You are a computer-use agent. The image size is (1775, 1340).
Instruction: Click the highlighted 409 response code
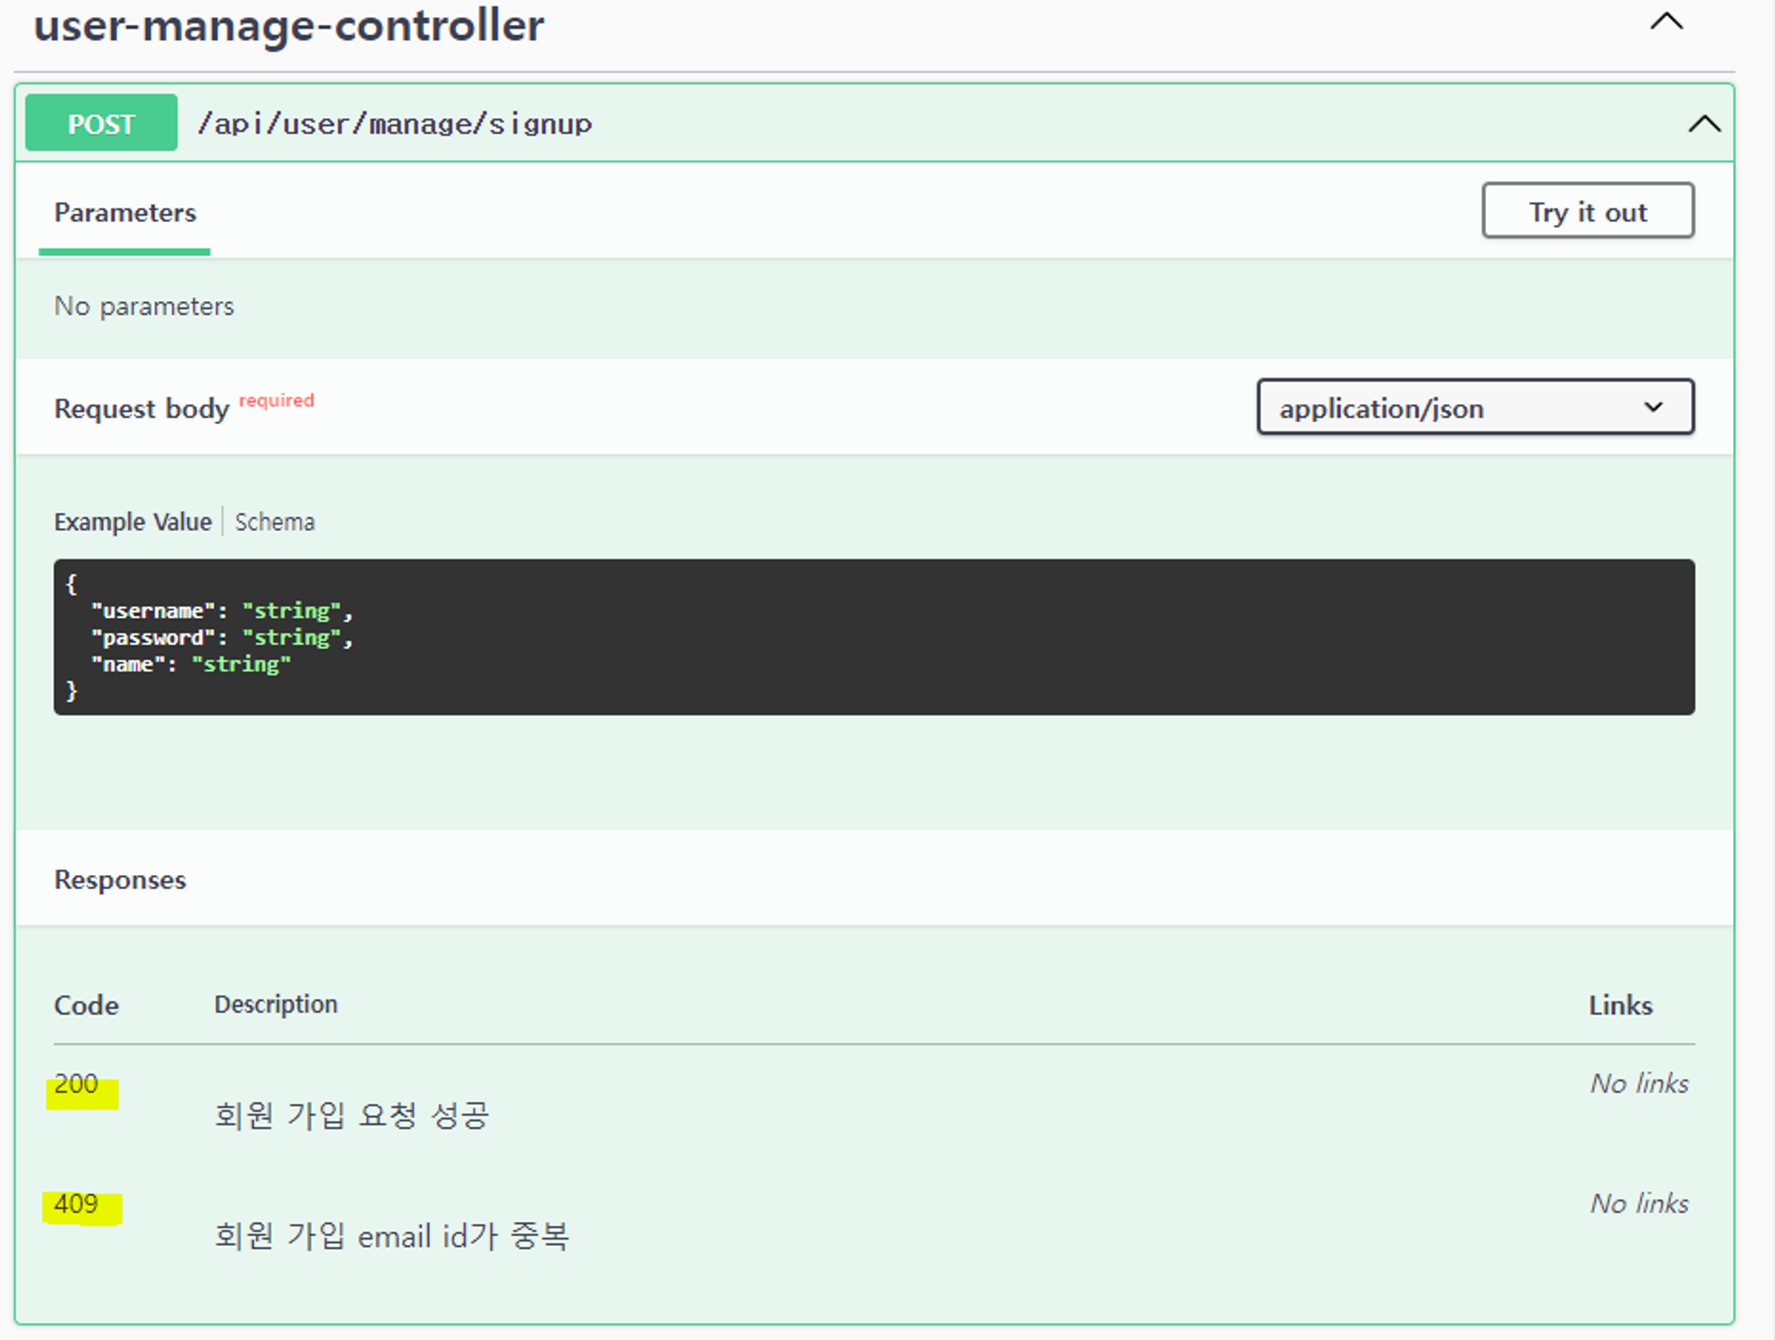pyautogui.click(x=76, y=1204)
